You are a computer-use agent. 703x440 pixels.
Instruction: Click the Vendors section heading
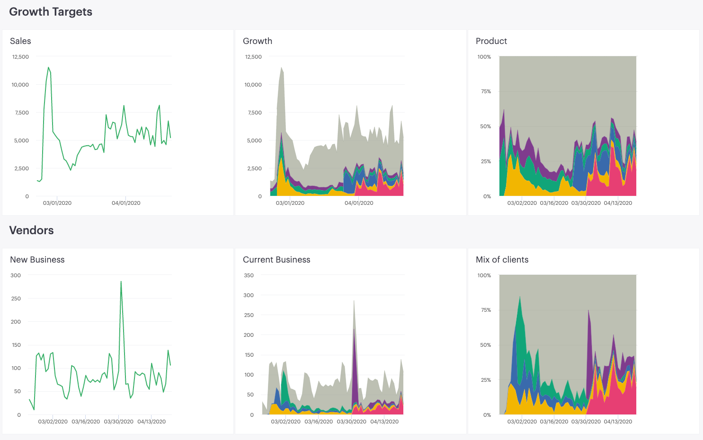[31, 230]
